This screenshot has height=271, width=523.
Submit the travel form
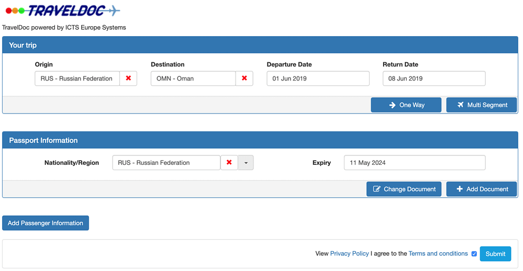(x=495, y=254)
